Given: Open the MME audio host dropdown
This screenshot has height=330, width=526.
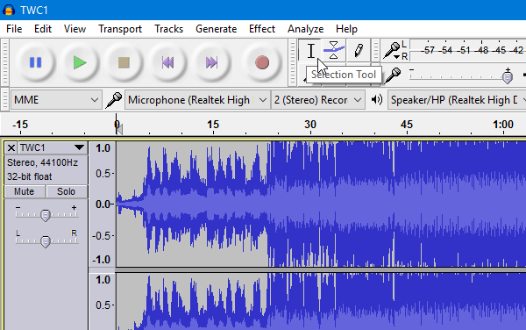Looking at the screenshot, I should pyautogui.click(x=56, y=100).
